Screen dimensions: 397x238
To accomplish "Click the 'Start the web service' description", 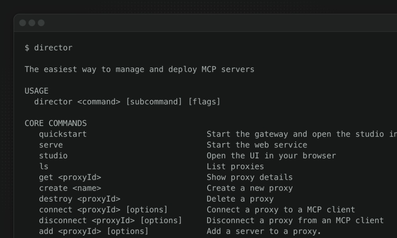I will pyautogui.click(x=256, y=145).
